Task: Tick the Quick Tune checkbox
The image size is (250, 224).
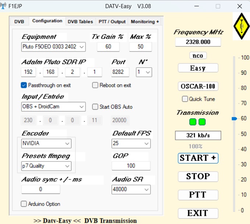Action: tap(185, 99)
